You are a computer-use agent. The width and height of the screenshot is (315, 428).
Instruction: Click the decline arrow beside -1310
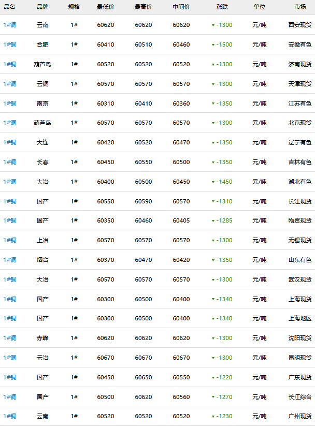click(x=213, y=202)
